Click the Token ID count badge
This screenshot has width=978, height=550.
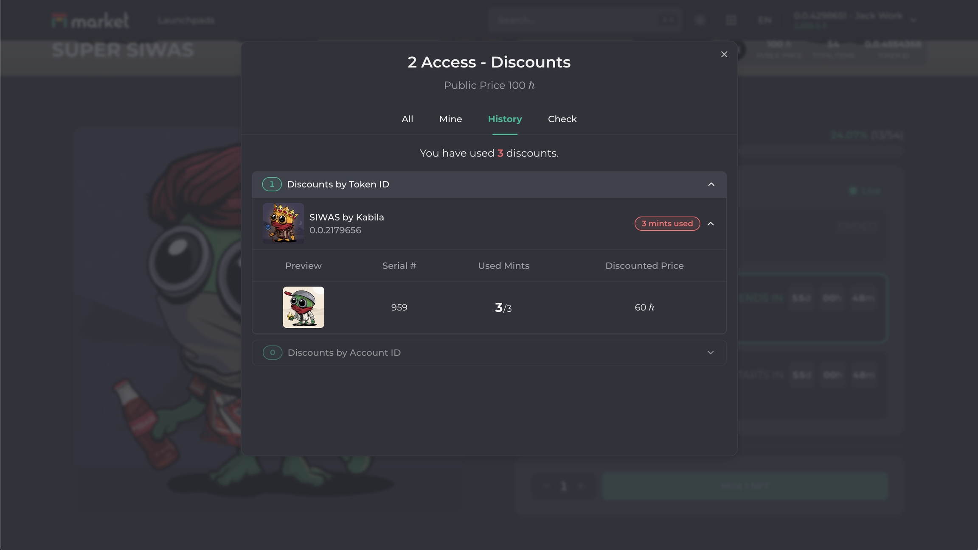[272, 184]
